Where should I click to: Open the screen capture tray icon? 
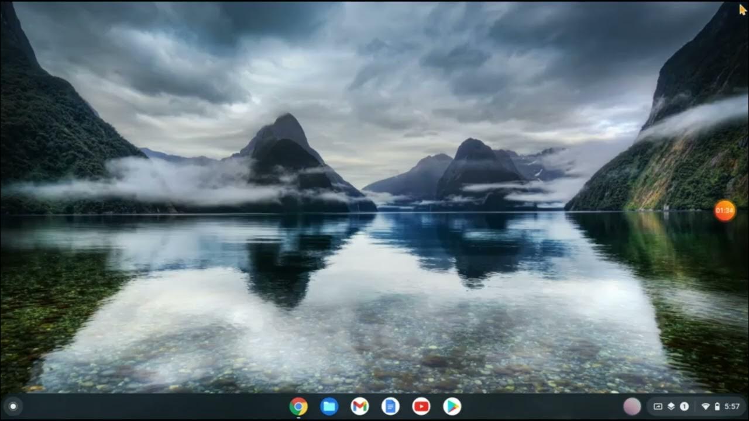click(x=658, y=406)
